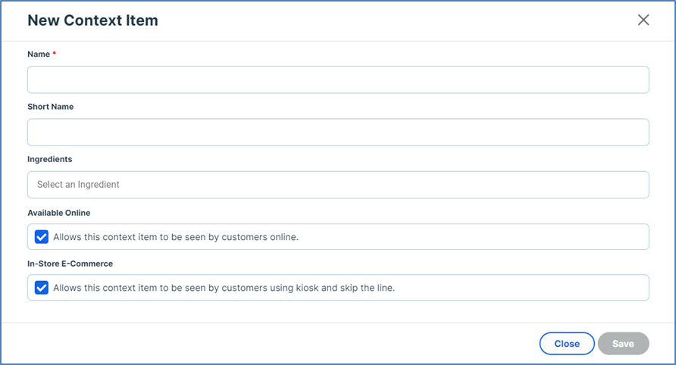676x365 pixels.
Task: Open the Ingredients selection dropdown
Action: click(338, 185)
